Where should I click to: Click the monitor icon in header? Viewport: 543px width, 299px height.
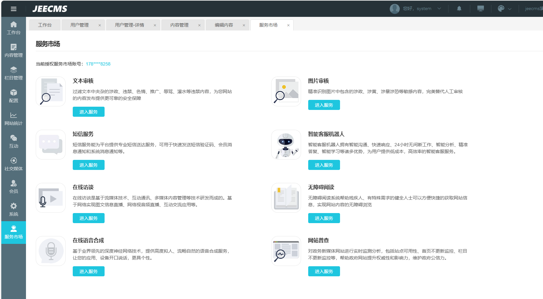[x=481, y=9]
